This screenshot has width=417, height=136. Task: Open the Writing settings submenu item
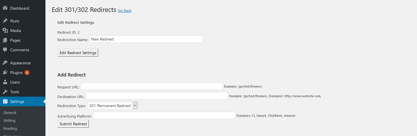9,120
